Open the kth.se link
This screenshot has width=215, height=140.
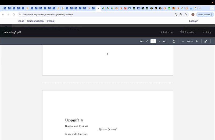click(x=21, y=21)
